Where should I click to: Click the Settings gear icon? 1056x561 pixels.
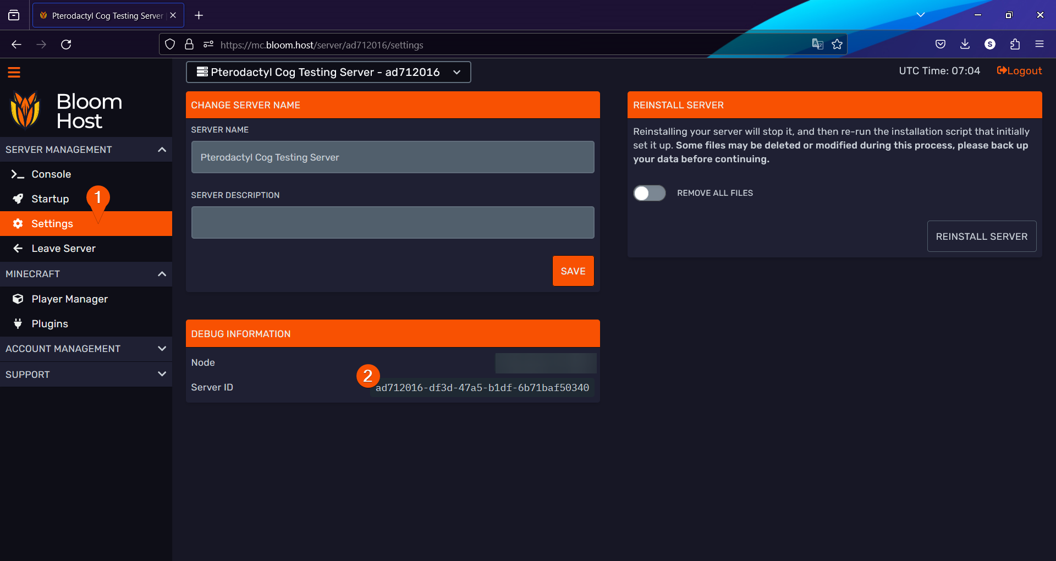tap(18, 223)
